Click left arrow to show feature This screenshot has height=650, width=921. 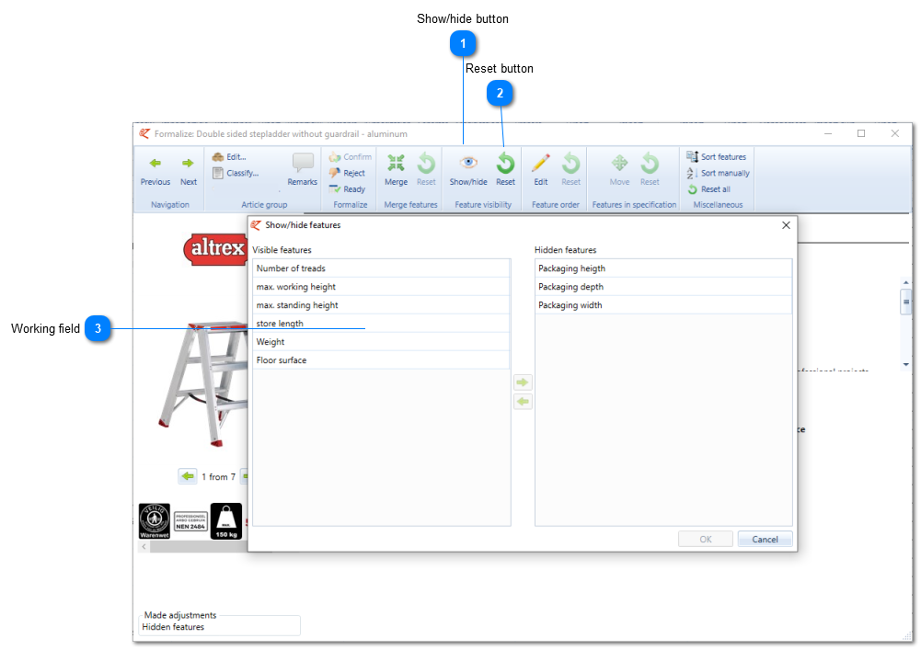(523, 402)
